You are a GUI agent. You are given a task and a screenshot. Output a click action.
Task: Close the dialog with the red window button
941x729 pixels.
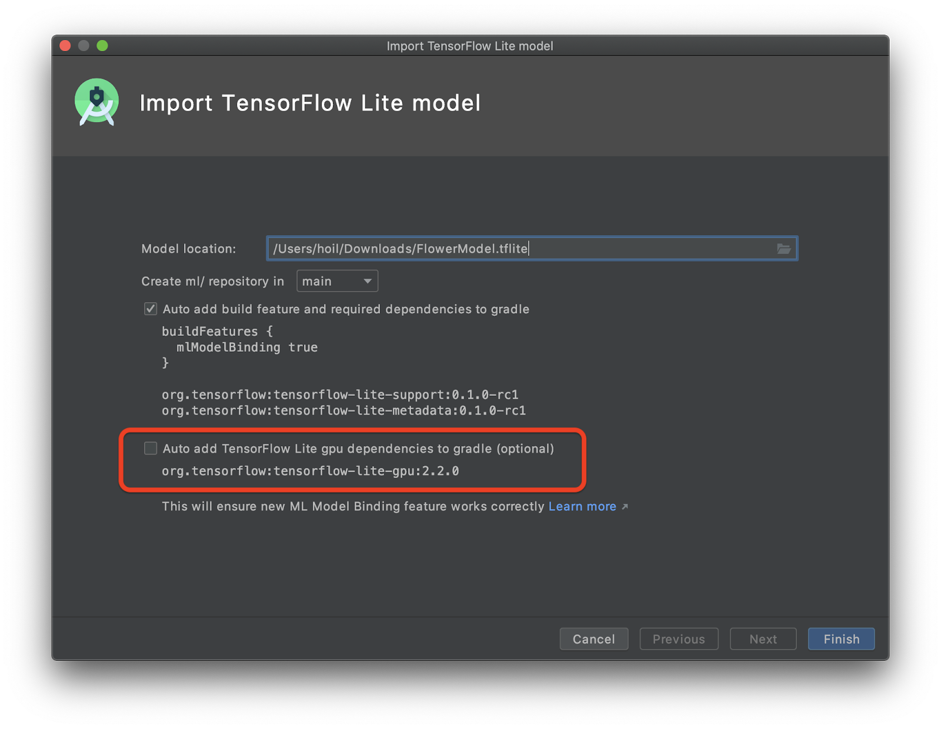65,46
